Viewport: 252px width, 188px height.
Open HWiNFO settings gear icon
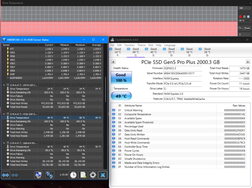coord(93,175)
